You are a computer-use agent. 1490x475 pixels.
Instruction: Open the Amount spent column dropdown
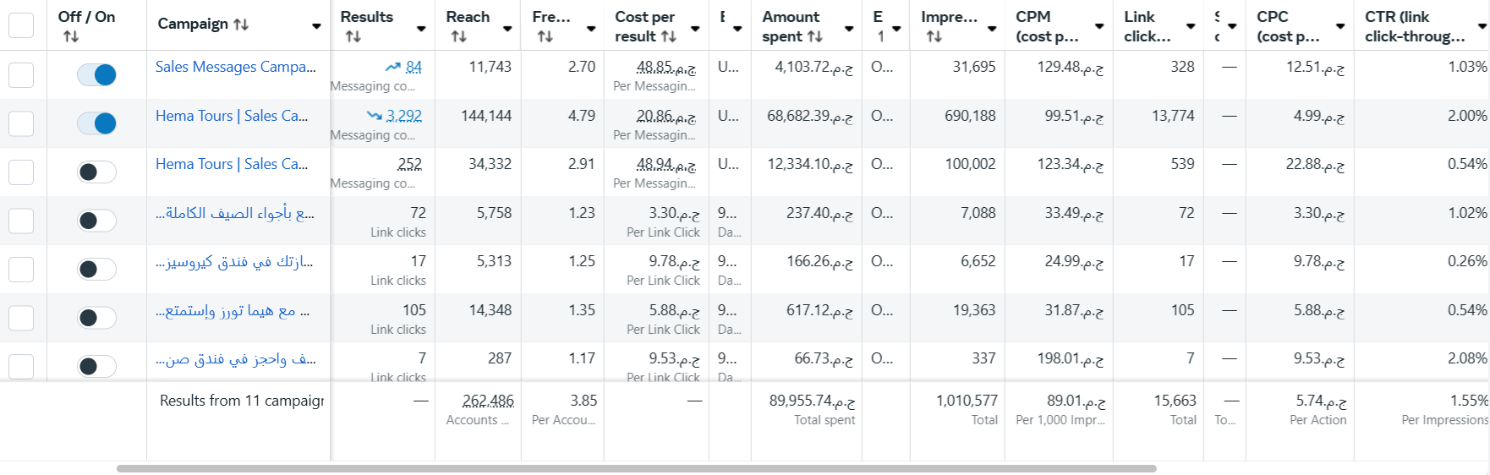pos(849,29)
